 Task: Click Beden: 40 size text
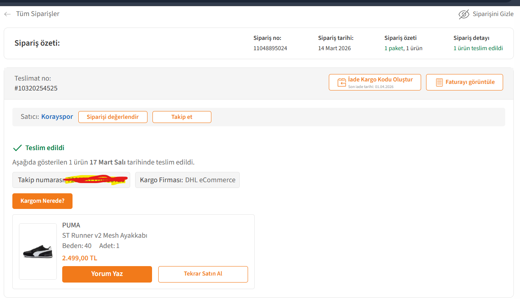click(x=77, y=246)
